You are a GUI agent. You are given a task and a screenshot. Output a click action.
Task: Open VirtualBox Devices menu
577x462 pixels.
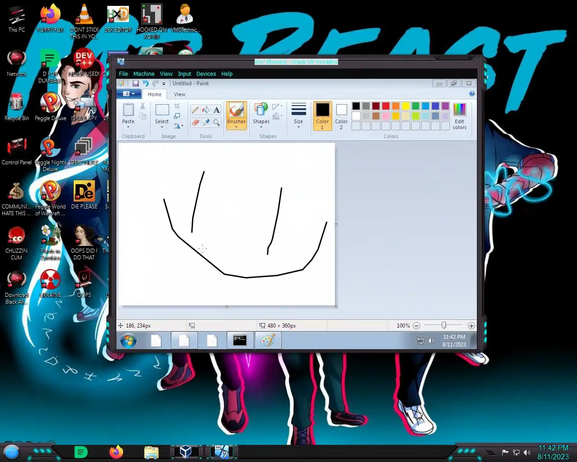click(x=206, y=74)
